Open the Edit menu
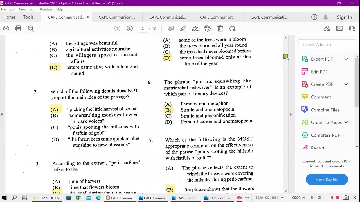The image size is (360, 202). coord(13,9)
